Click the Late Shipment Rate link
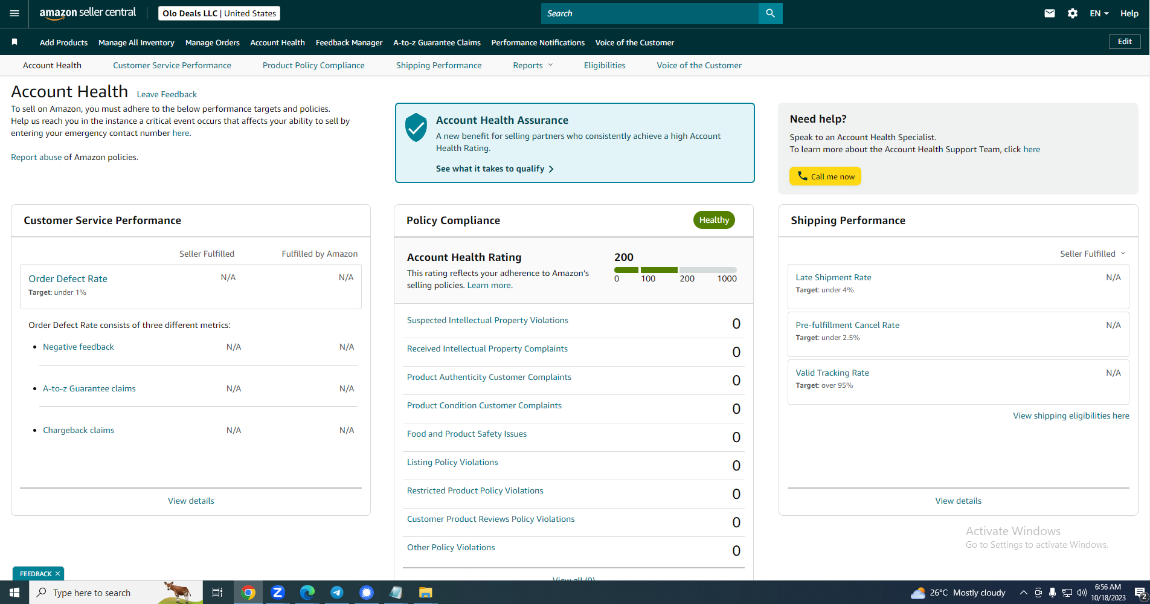 click(x=834, y=277)
